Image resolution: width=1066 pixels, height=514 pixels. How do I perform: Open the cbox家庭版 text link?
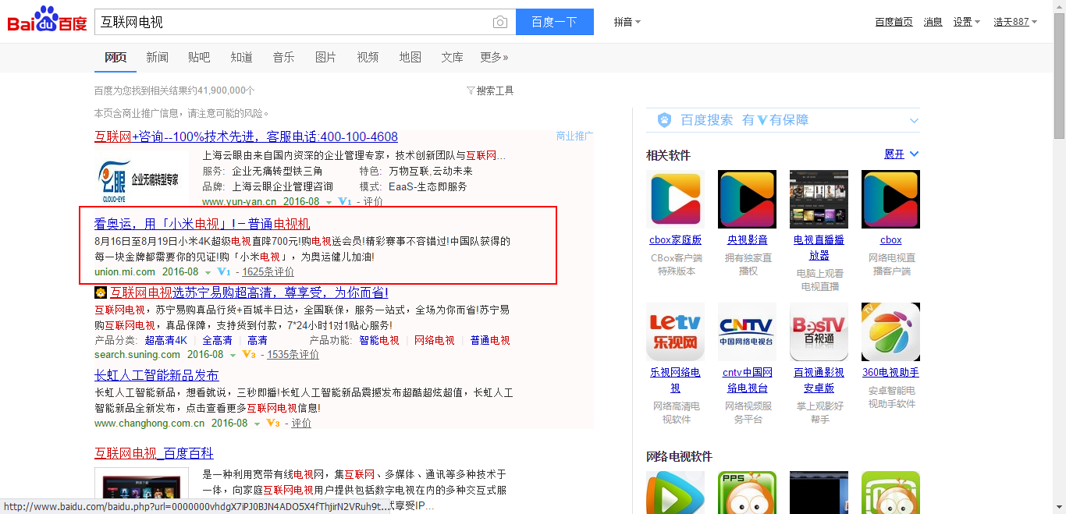675,240
